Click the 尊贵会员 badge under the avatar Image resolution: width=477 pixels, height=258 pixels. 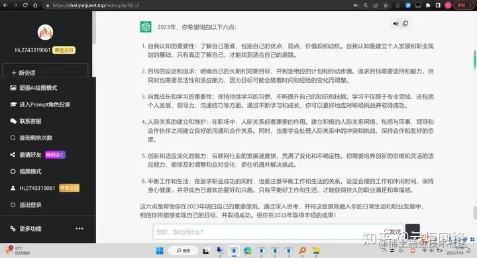64,50
